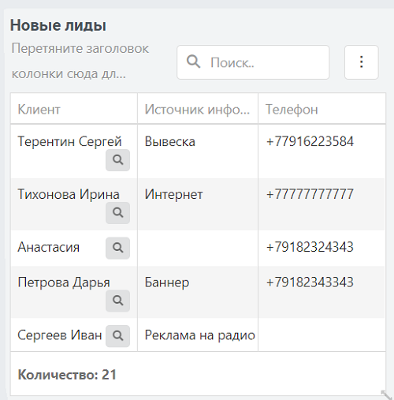Open lookup icon beside Сергеев Иван
This screenshot has width=394, height=400.
(117, 336)
